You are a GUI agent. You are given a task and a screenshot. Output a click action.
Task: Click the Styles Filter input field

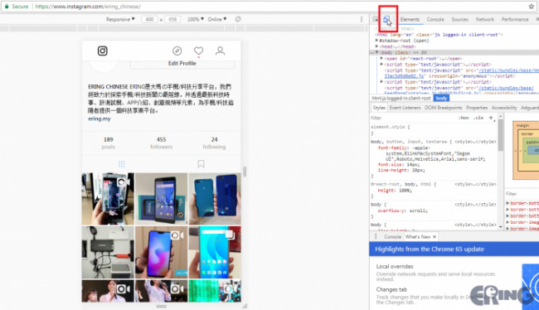[412, 118]
